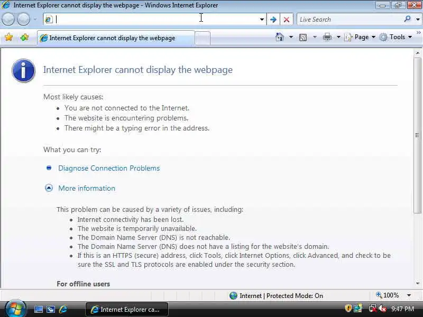Select the 'Internet Explorer cannot display' tab

[115, 38]
